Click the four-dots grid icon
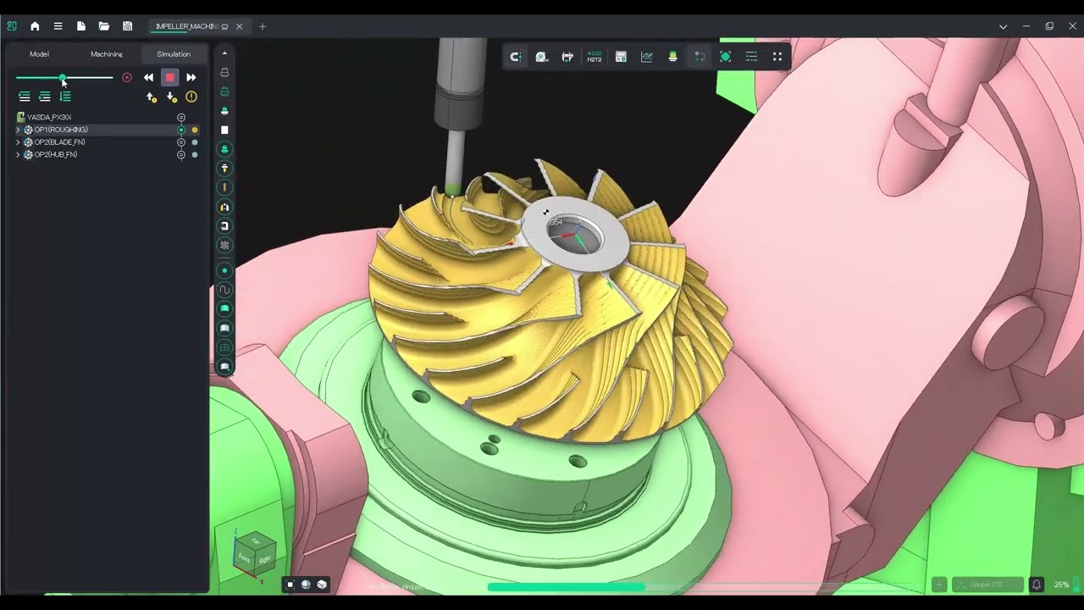This screenshot has width=1084, height=610. [x=777, y=57]
